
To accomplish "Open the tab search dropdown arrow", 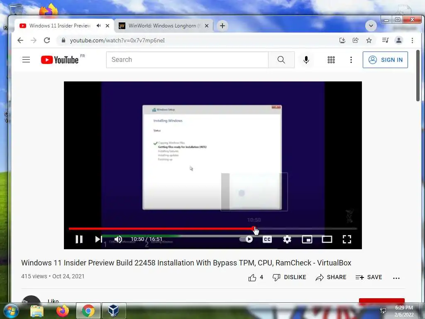I will pos(371,26).
